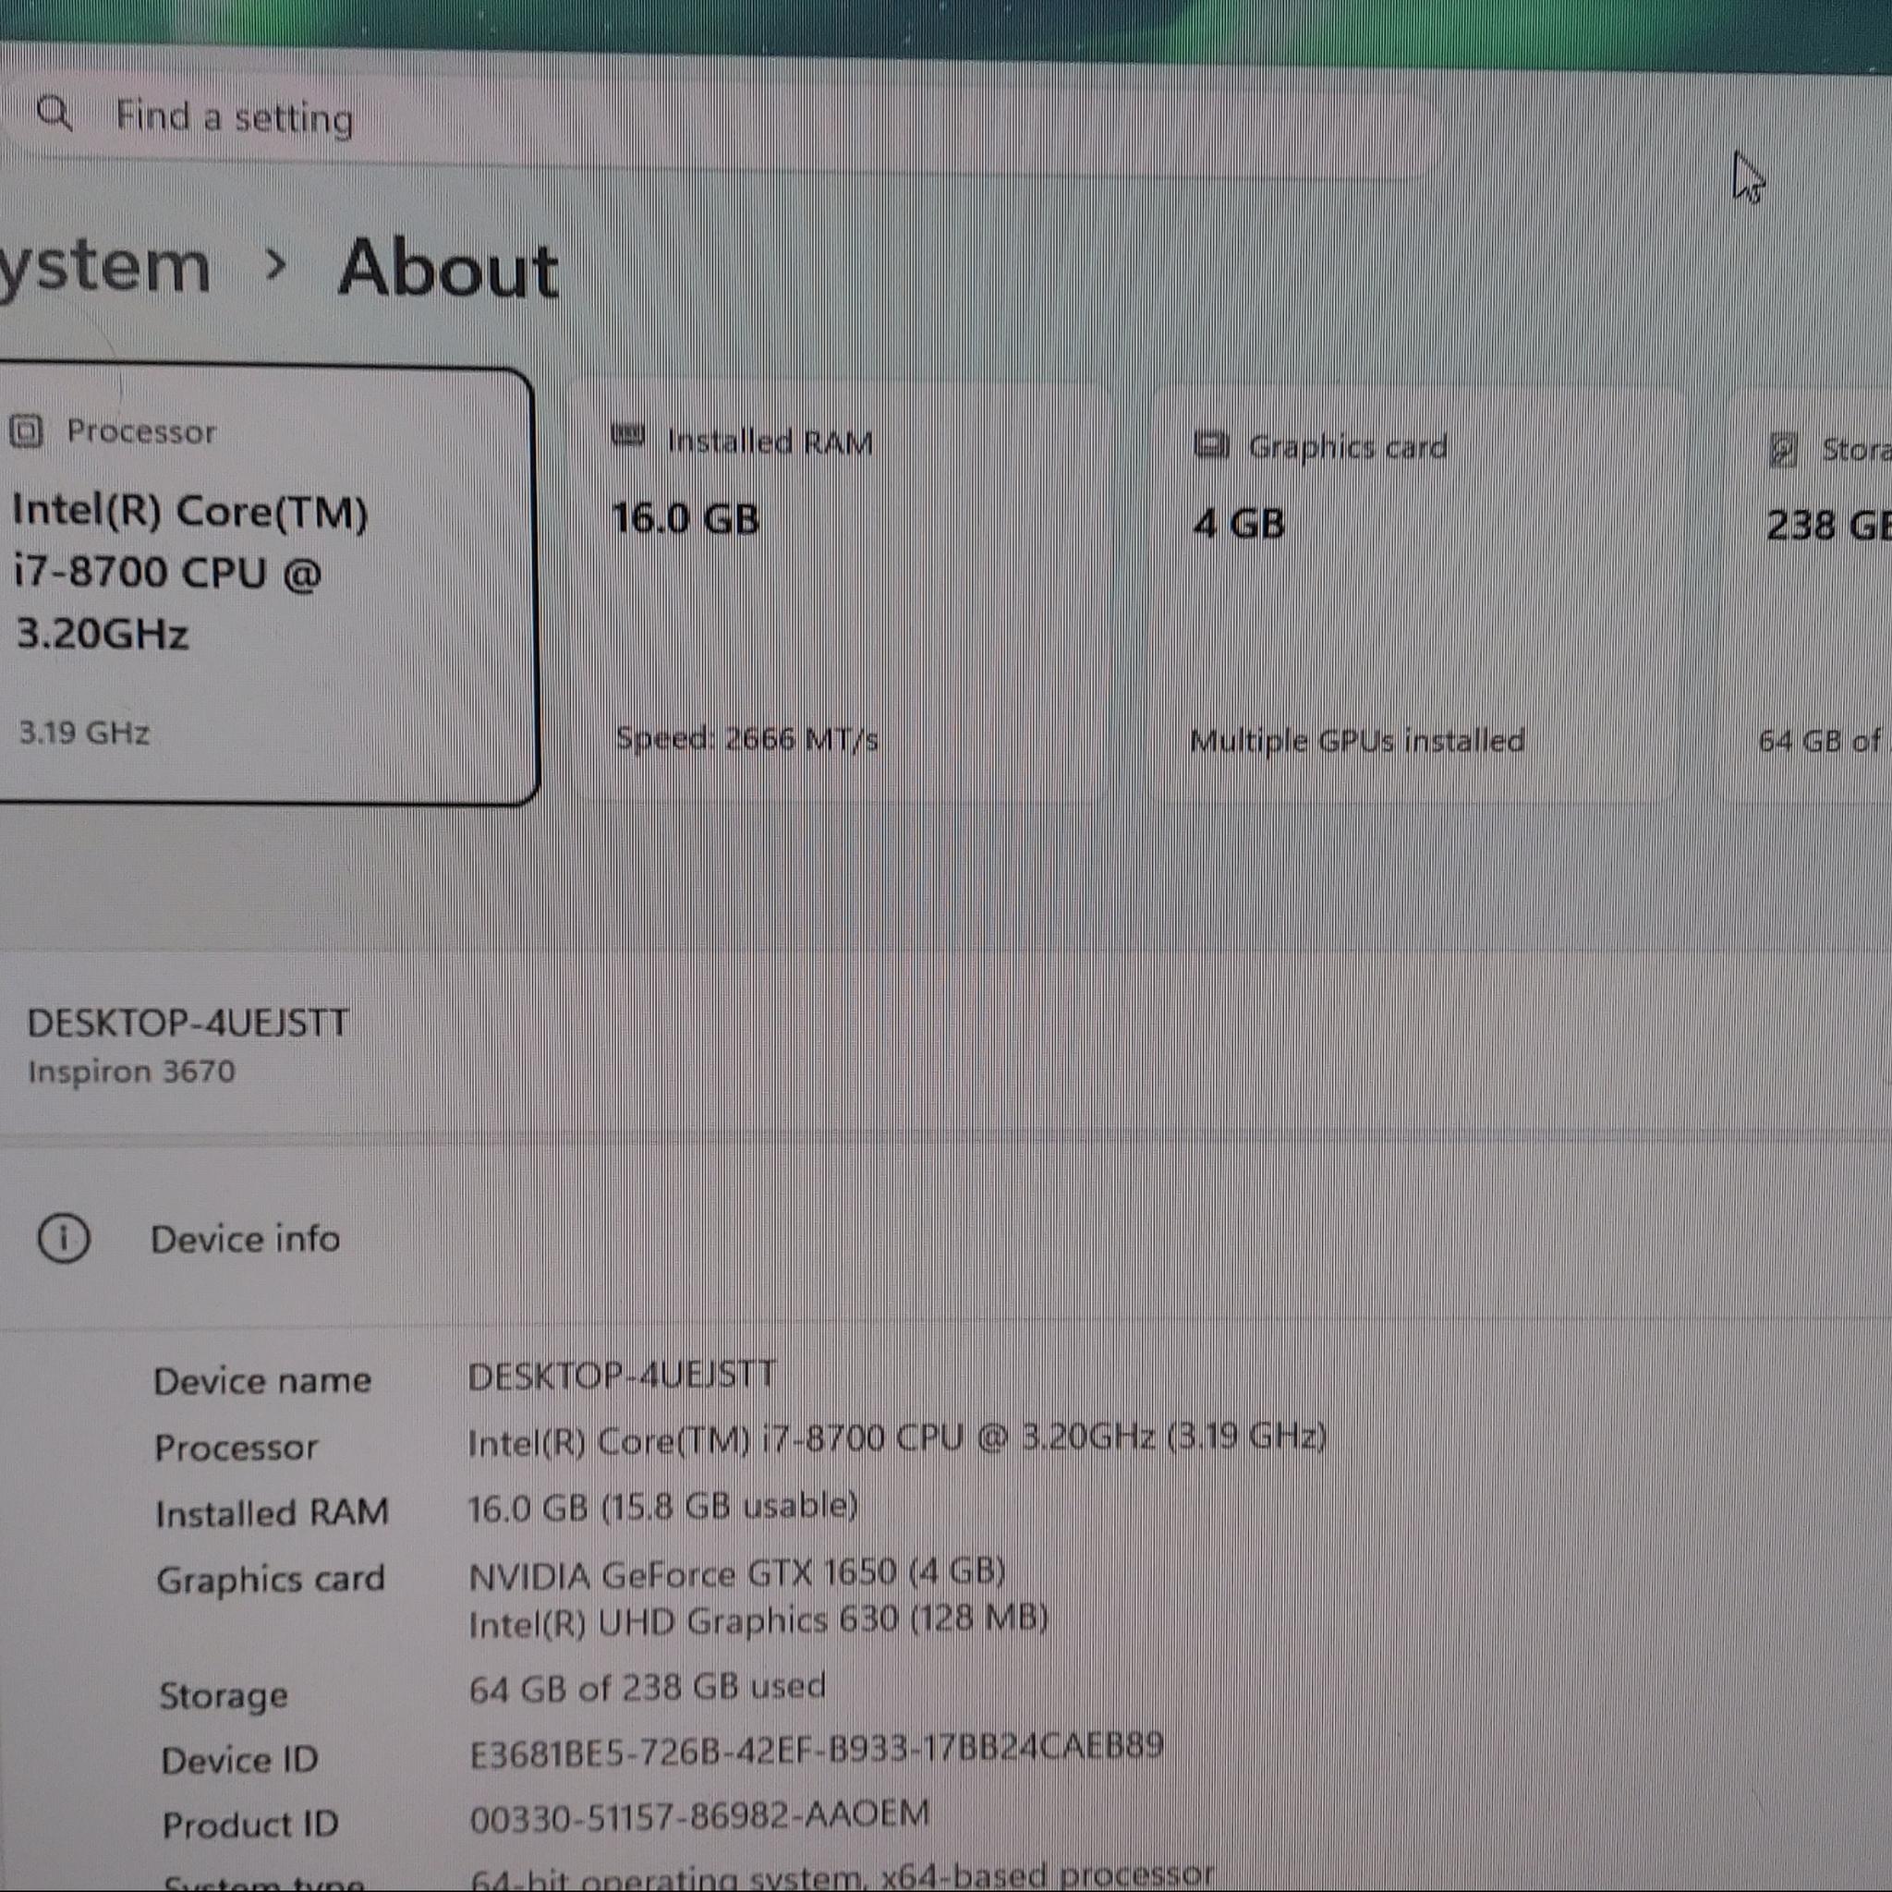The image size is (1892, 1892).
Task: Click the Intel(R) UHD Graphics 630 line
Action: (759, 1620)
